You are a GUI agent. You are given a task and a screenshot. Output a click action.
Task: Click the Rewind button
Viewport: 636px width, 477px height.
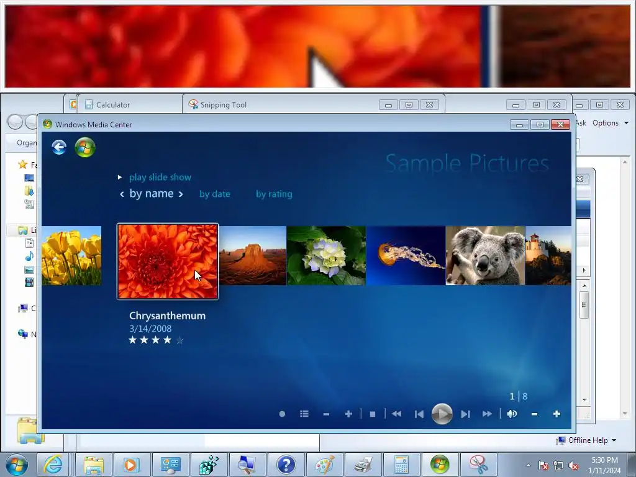(397, 414)
